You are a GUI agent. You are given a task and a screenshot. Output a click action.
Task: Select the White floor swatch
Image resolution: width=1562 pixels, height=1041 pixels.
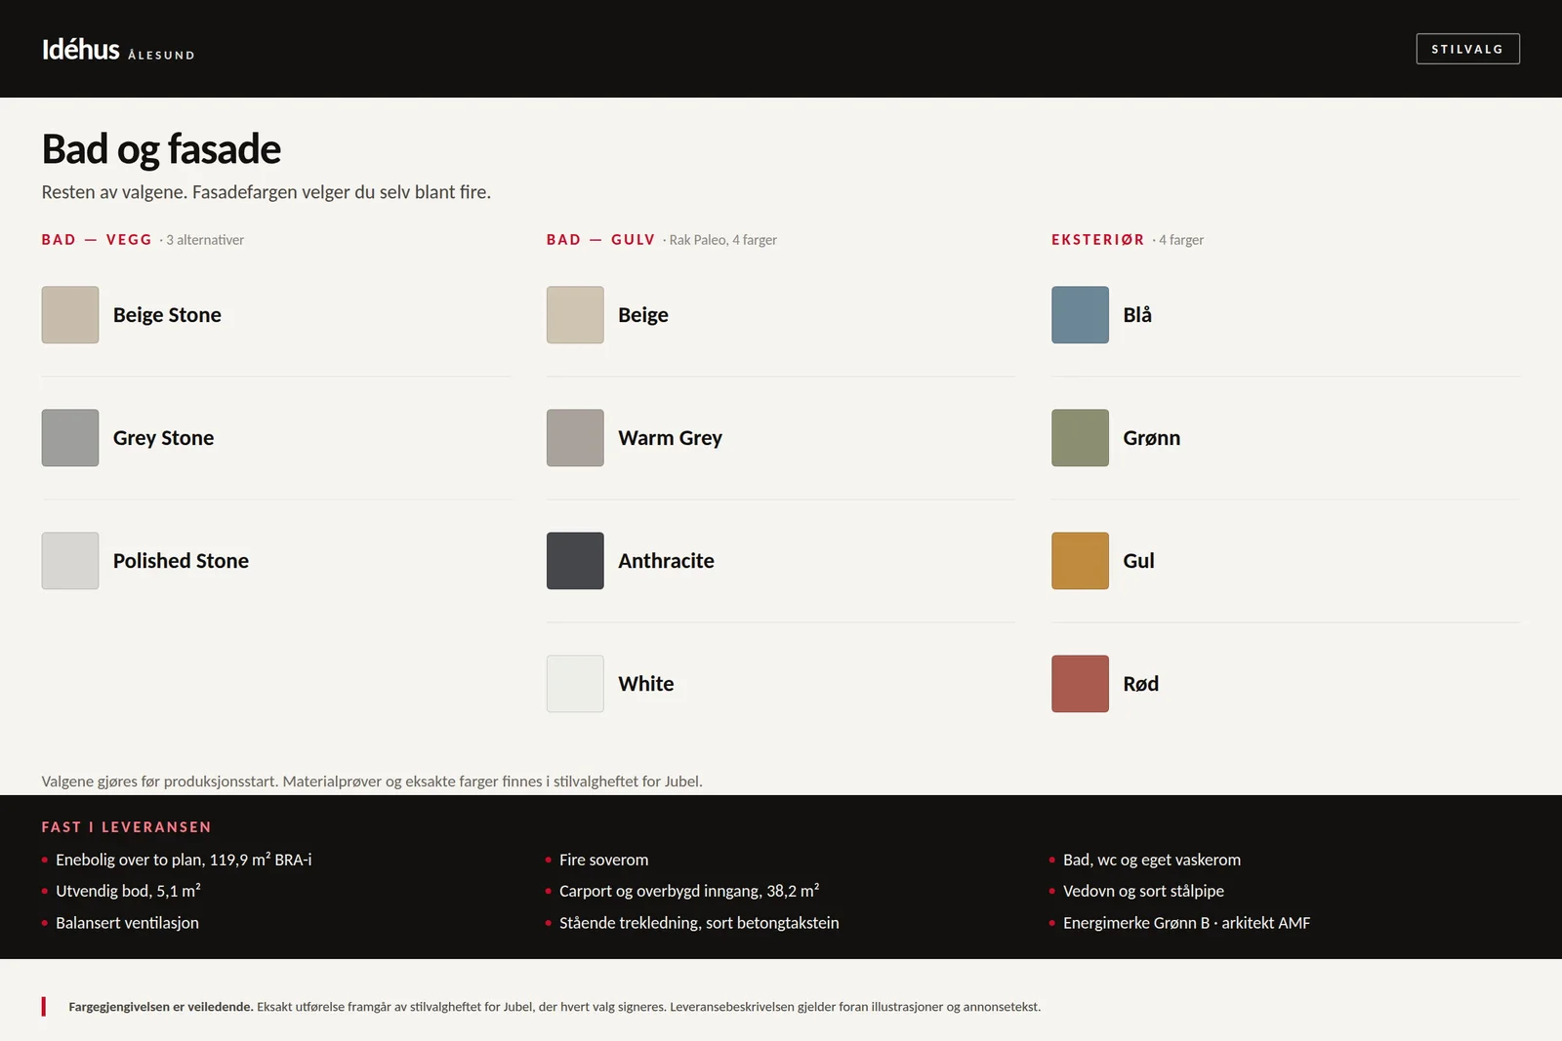point(575,684)
